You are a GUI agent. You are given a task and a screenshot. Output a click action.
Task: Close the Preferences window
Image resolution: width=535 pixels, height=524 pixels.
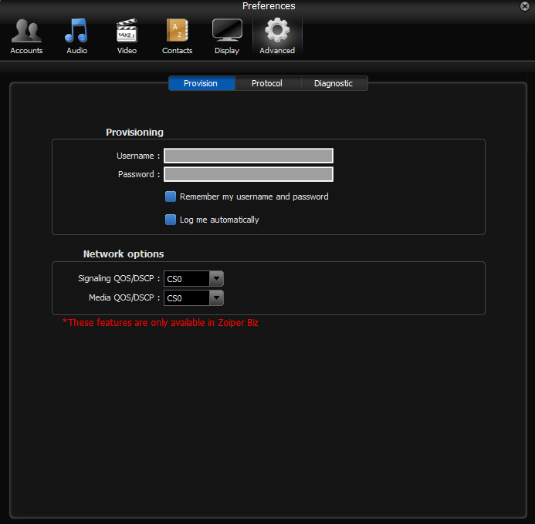click(x=525, y=6)
